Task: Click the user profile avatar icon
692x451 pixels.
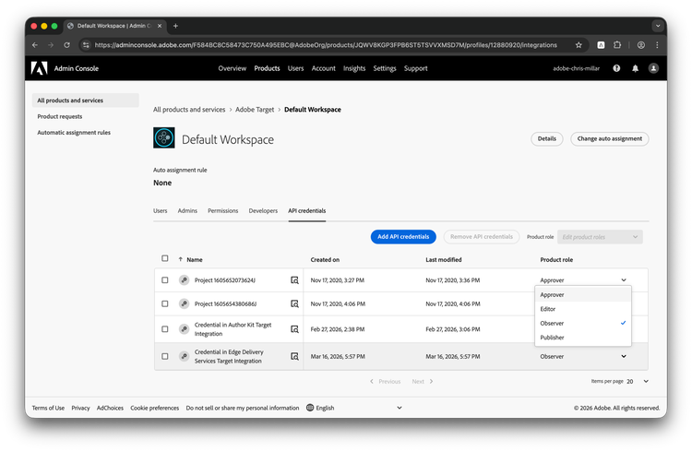Action: (x=653, y=68)
